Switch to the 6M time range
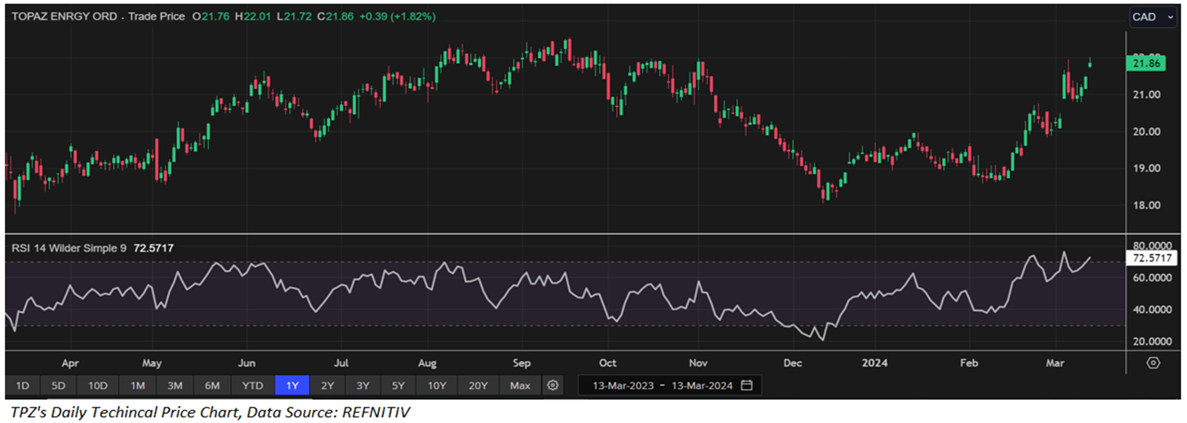This screenshot has width=1187, height=423. 212,385
